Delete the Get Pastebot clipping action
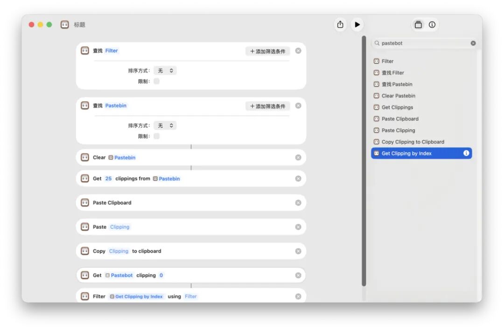This screenshot has width=504, height=331. 298,275
